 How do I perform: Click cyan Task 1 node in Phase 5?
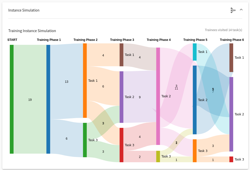(x=195, y=52)
